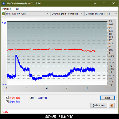Click the High label on the jitter axis

click(x=4, y=23)
